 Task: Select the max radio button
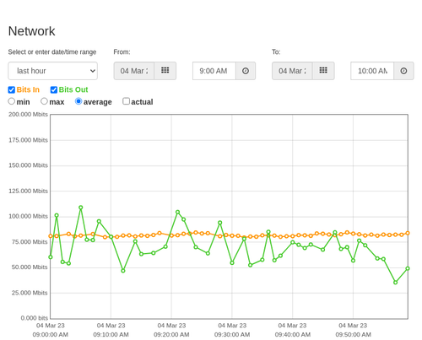click(x=44, y=101)
